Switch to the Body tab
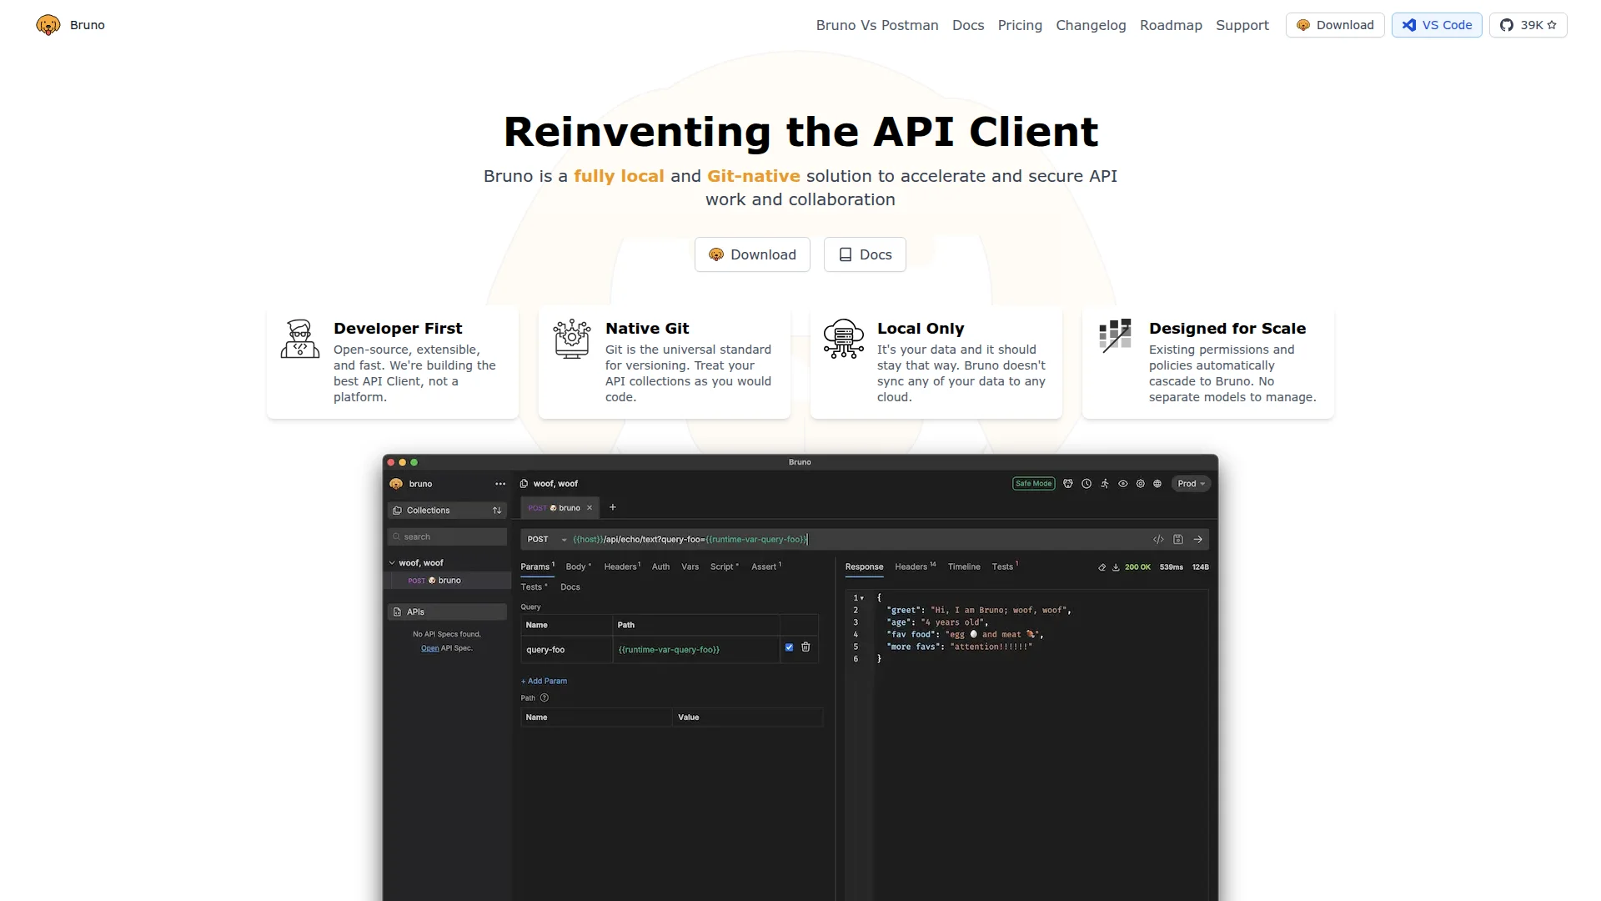 point(576,567)
